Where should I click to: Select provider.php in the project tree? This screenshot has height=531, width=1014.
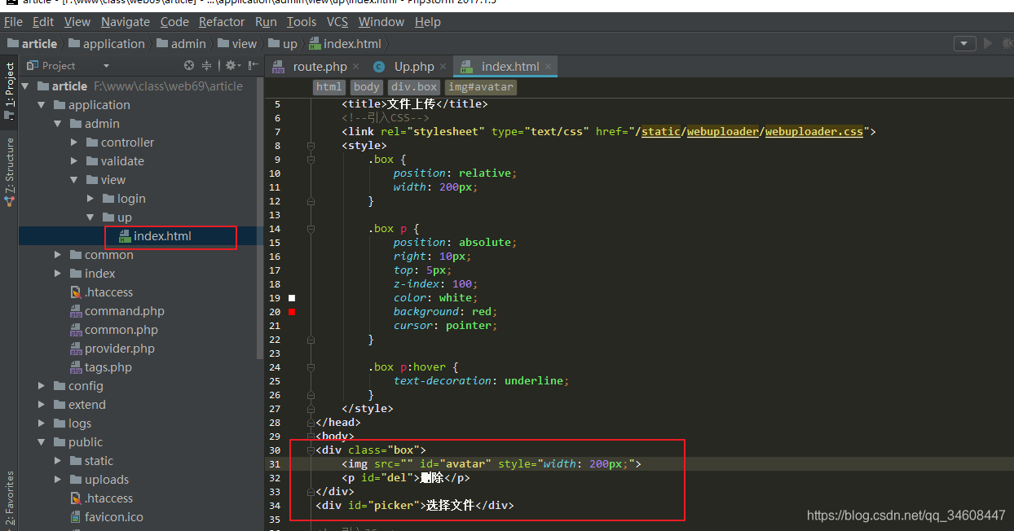(120, 349)
